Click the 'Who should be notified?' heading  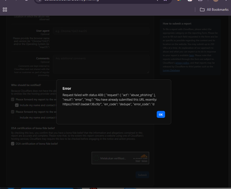pyautogui.click(x=26, y=85)
